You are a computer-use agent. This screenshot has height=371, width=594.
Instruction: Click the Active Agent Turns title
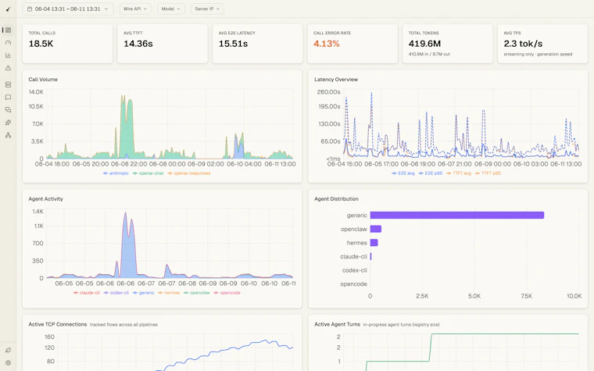337,324
